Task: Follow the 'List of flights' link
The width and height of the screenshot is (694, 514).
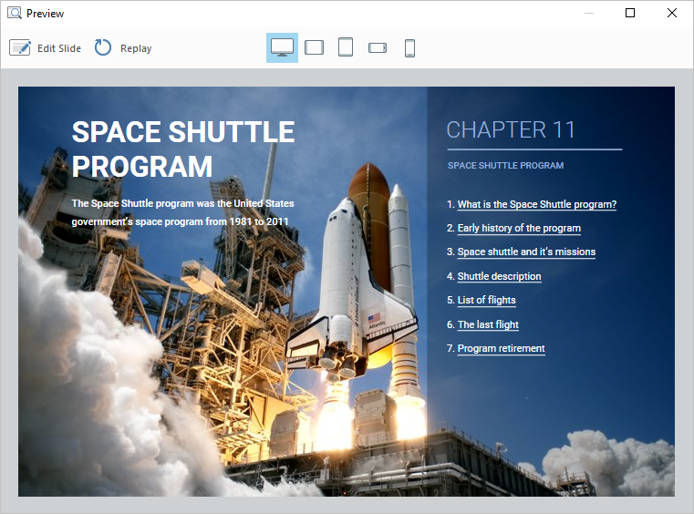Action: click(486, 300)
